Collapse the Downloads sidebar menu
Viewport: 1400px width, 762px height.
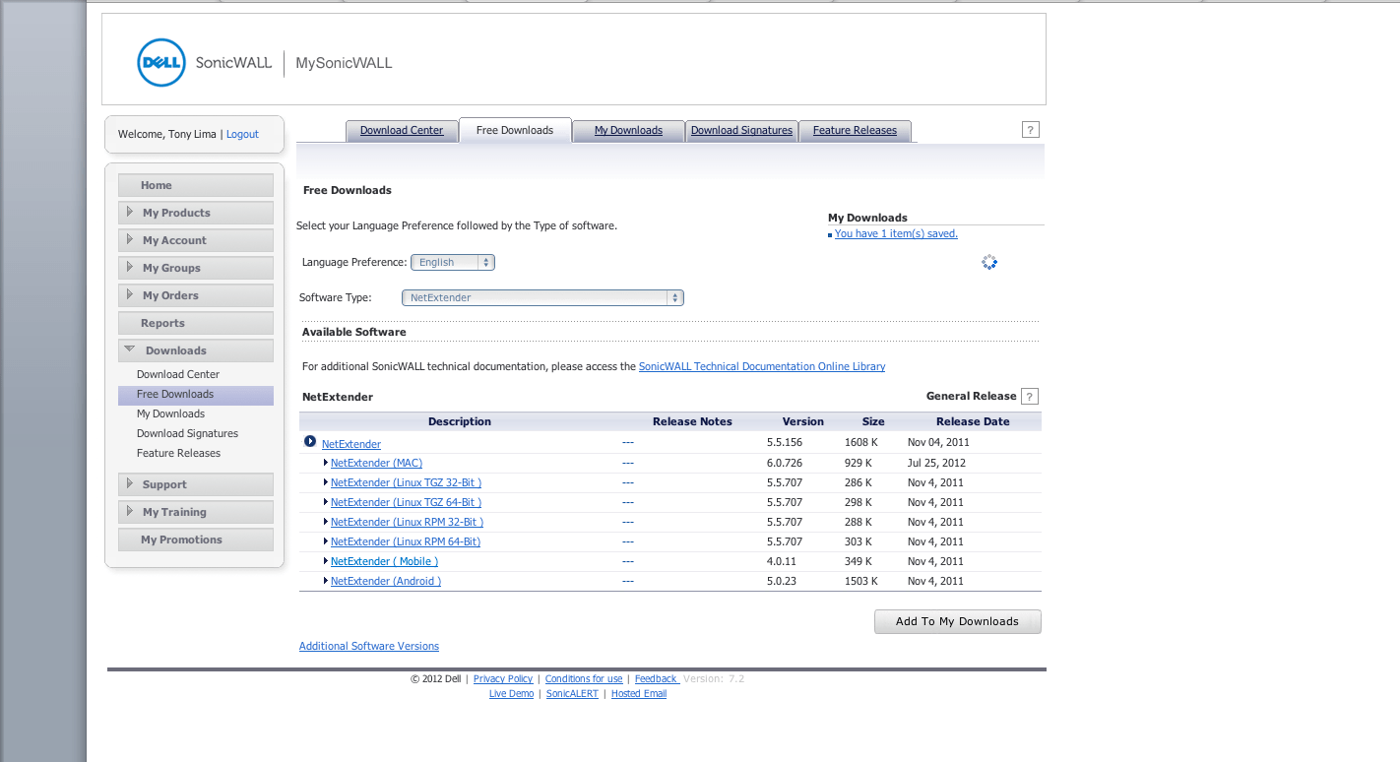click(196, 350)
